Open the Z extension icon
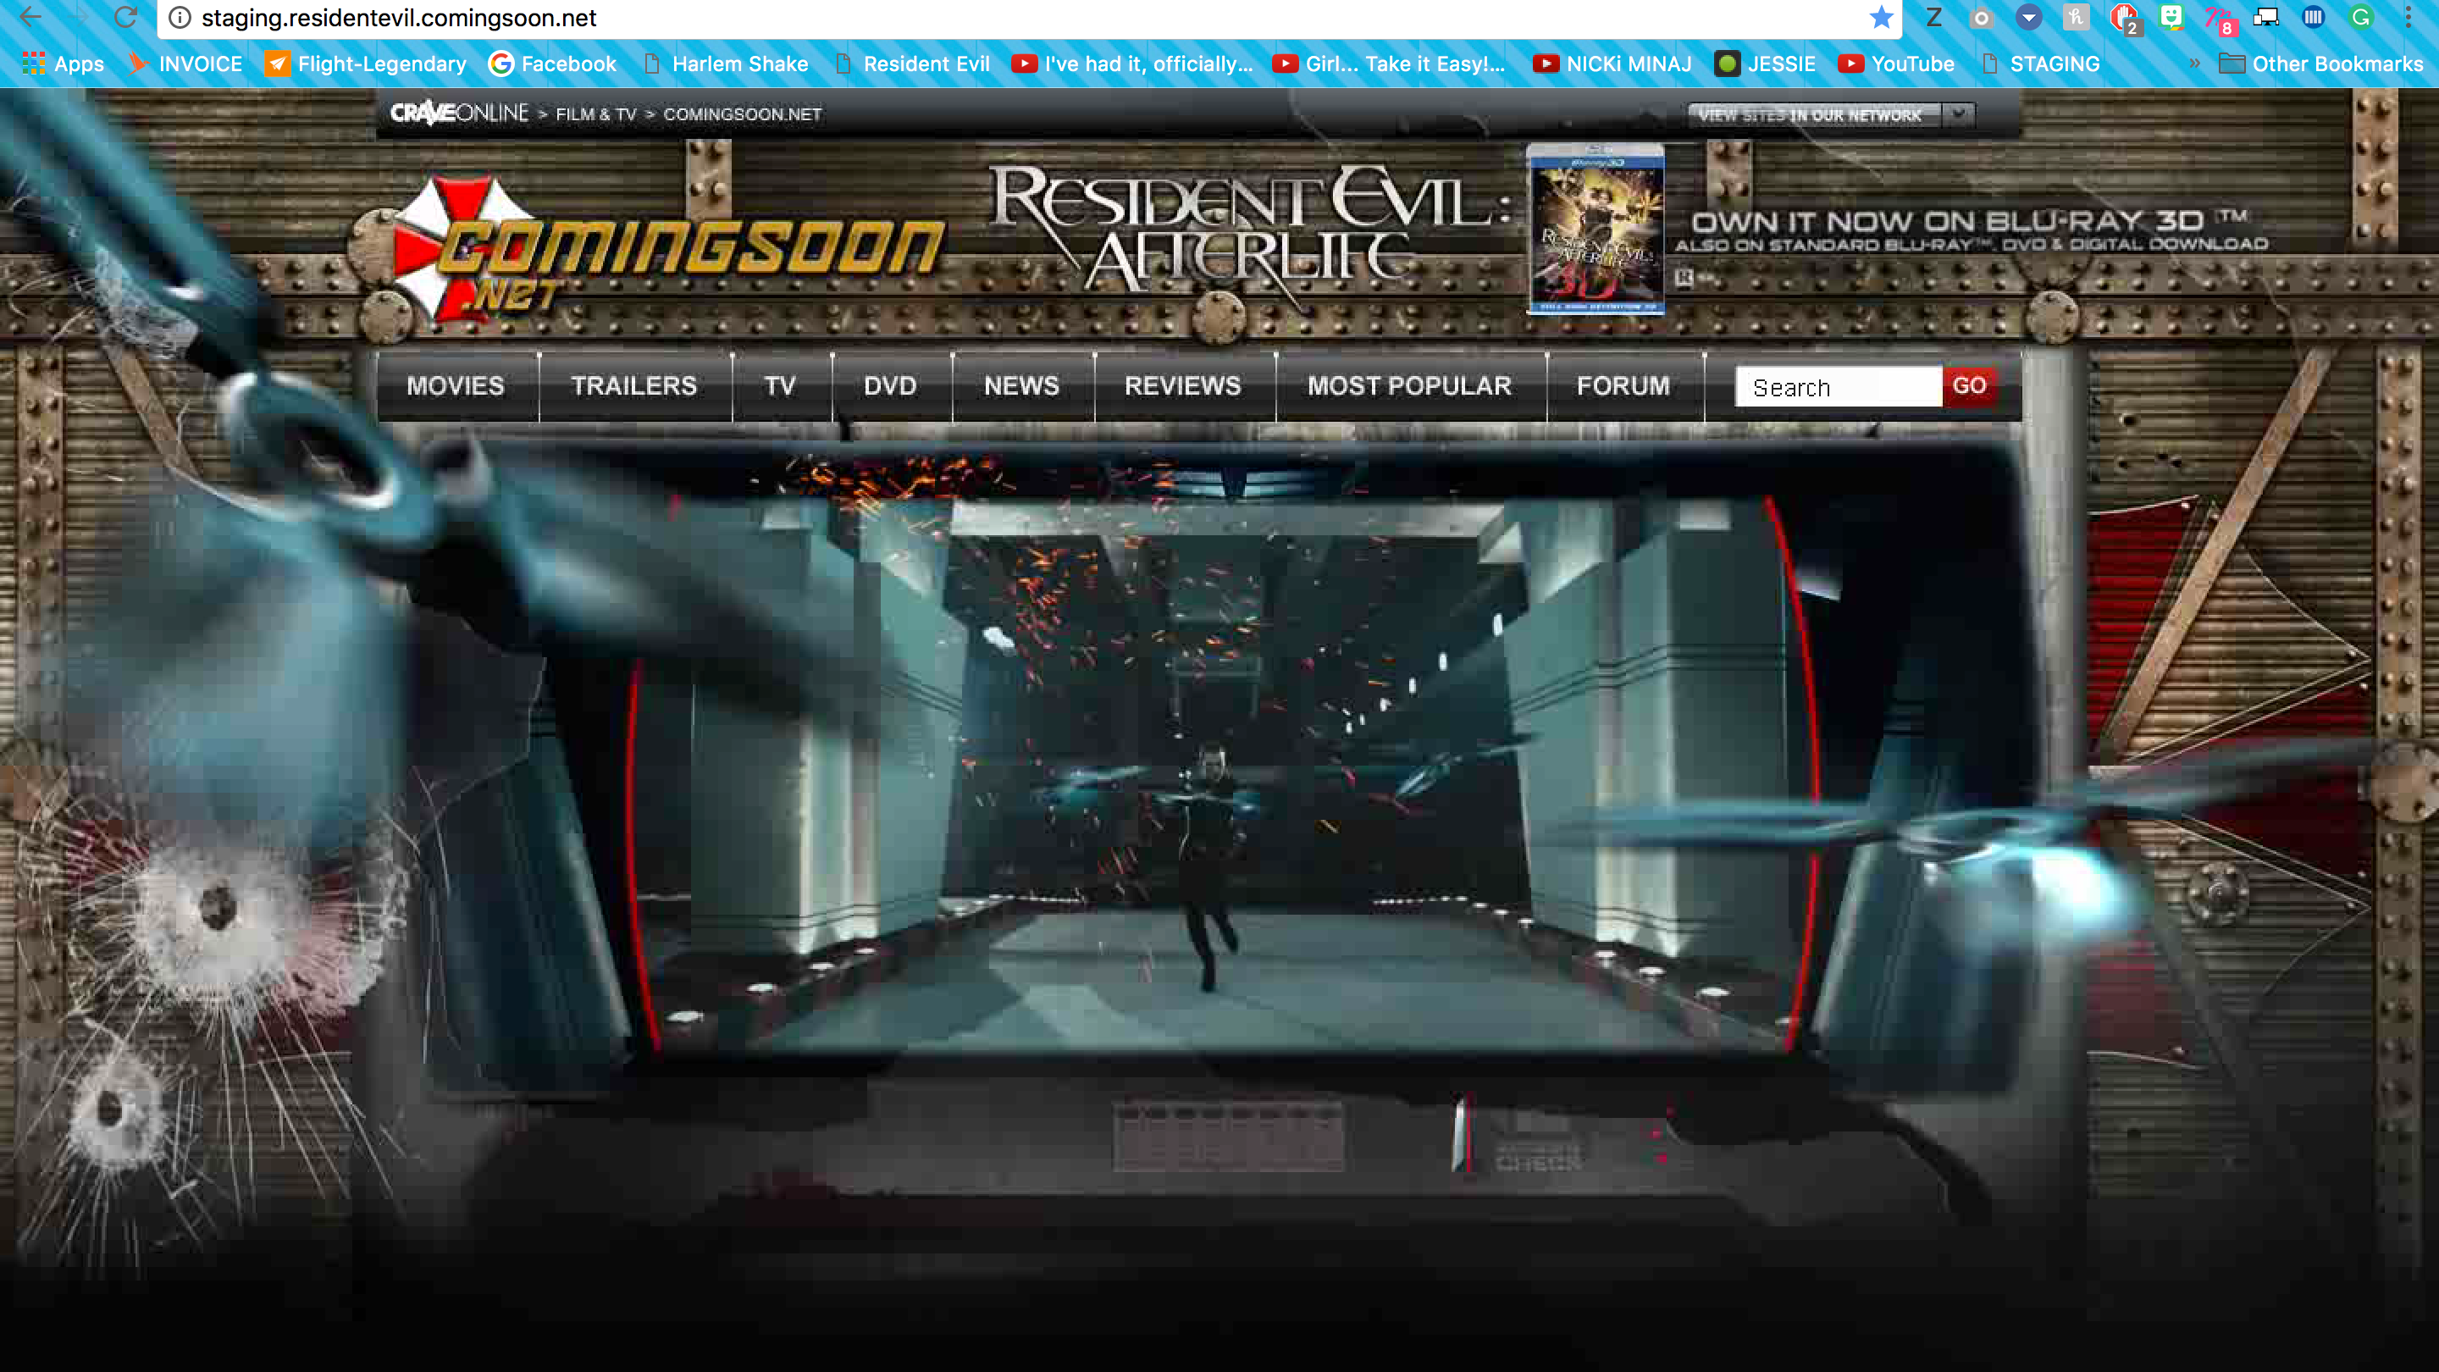This screenshot has height=1372, width=2439. (1933, 17)
